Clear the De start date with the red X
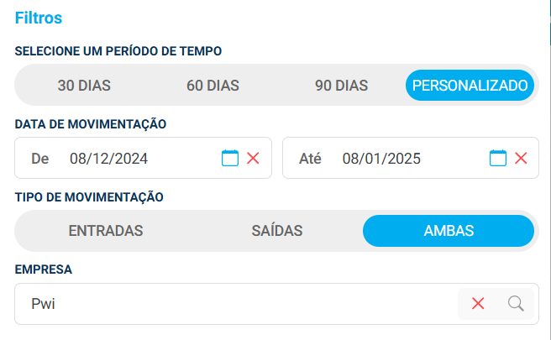Image resolution: width=551 pixels, height=340 pixels. [x=253, y=158]
